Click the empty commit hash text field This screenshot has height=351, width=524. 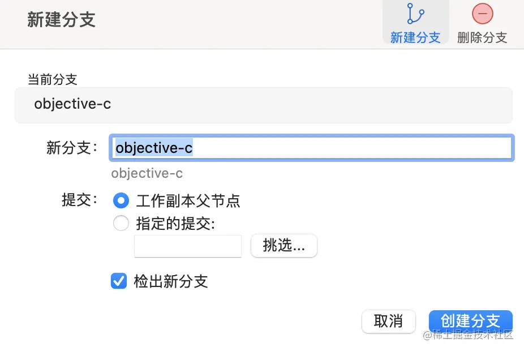point(188,246)
